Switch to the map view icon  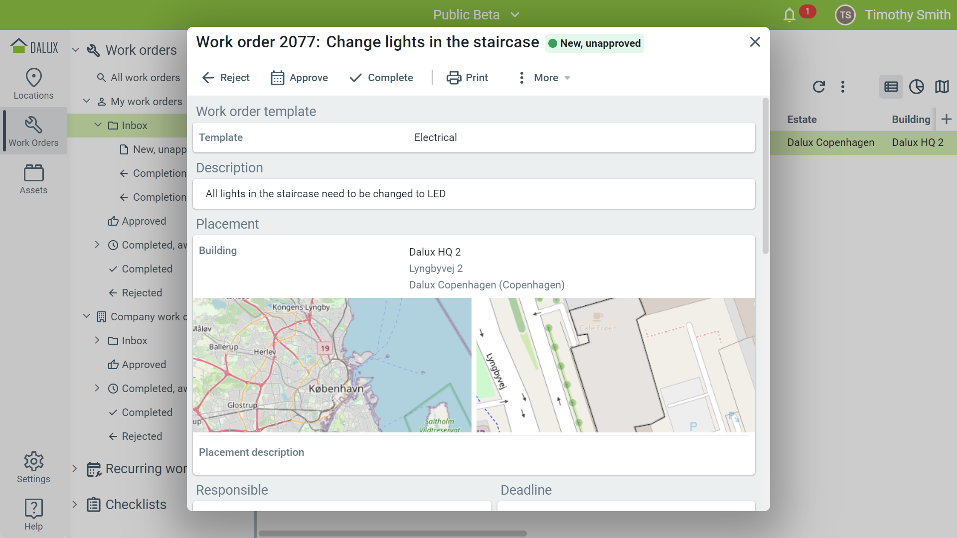(942, 87)
